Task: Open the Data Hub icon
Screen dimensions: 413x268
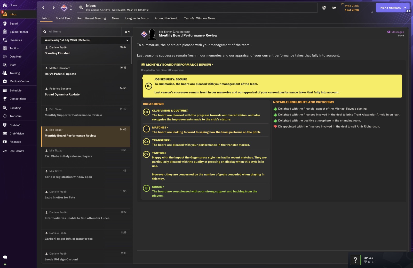Action: click(5, 56)
